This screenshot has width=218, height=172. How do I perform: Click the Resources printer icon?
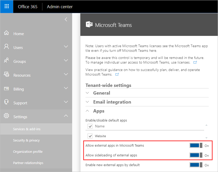pyautogui.click(x=6, y=74)
